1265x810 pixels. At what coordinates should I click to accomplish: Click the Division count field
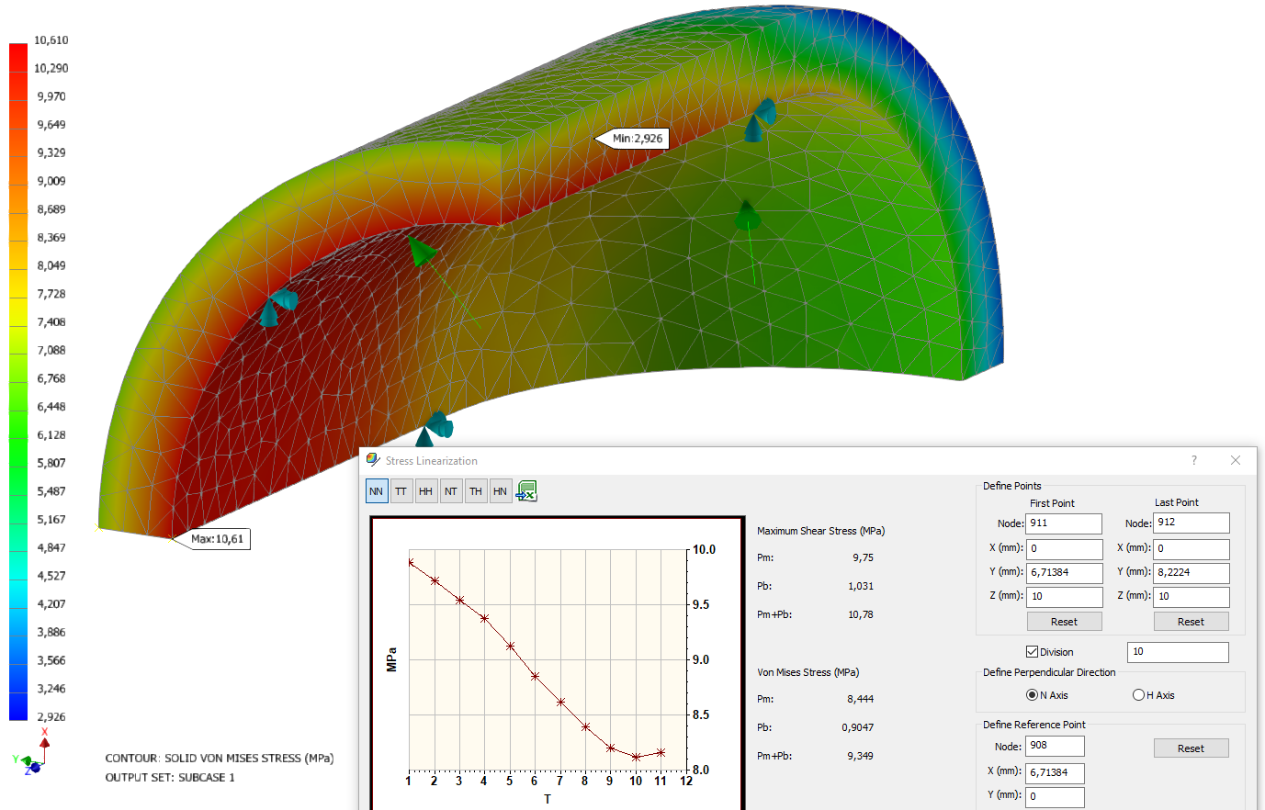click(x=1178, y=652)
